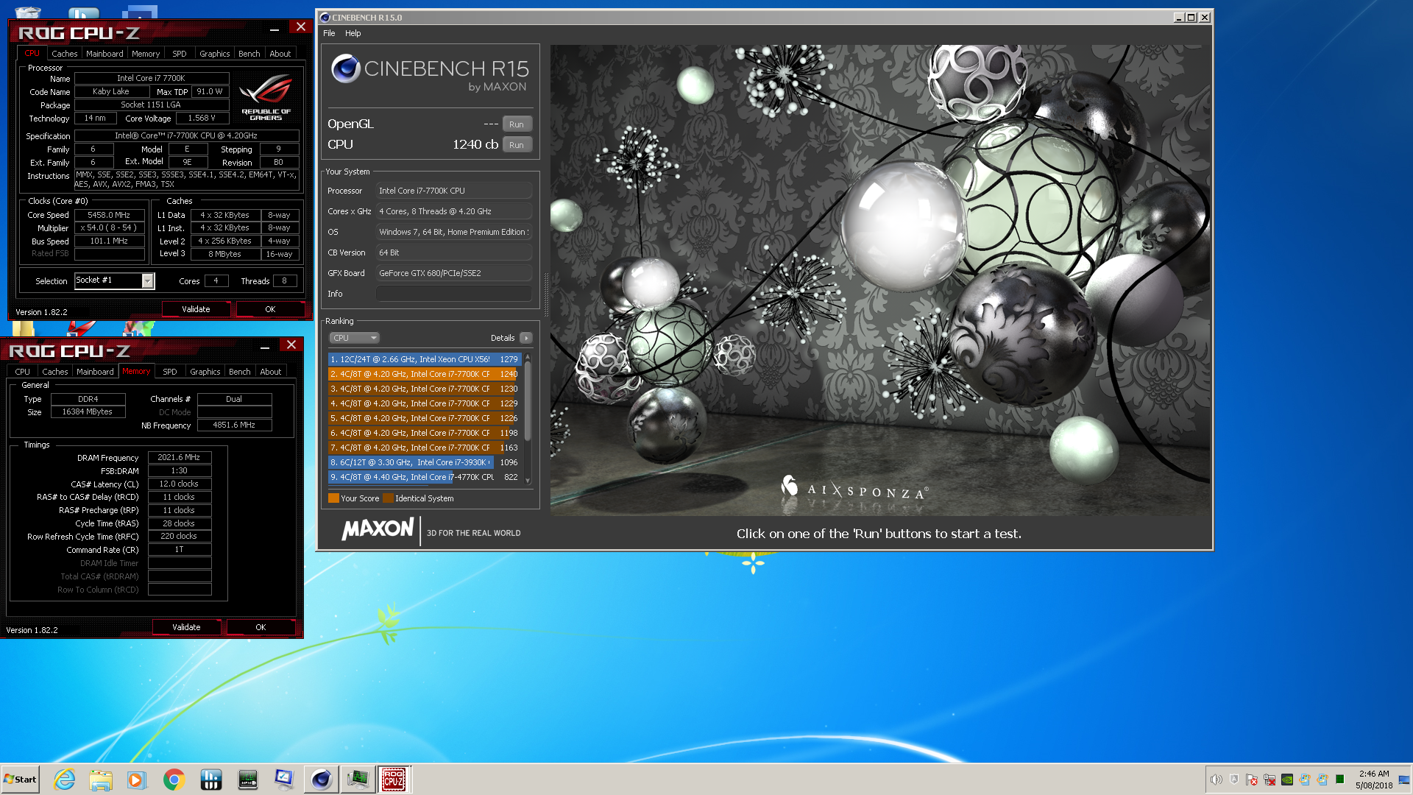The height and width of the screenshot is (795, 1413).
Task: Switch to Mainboard tab in upper CPU-Z
Action: pos(105,54)
